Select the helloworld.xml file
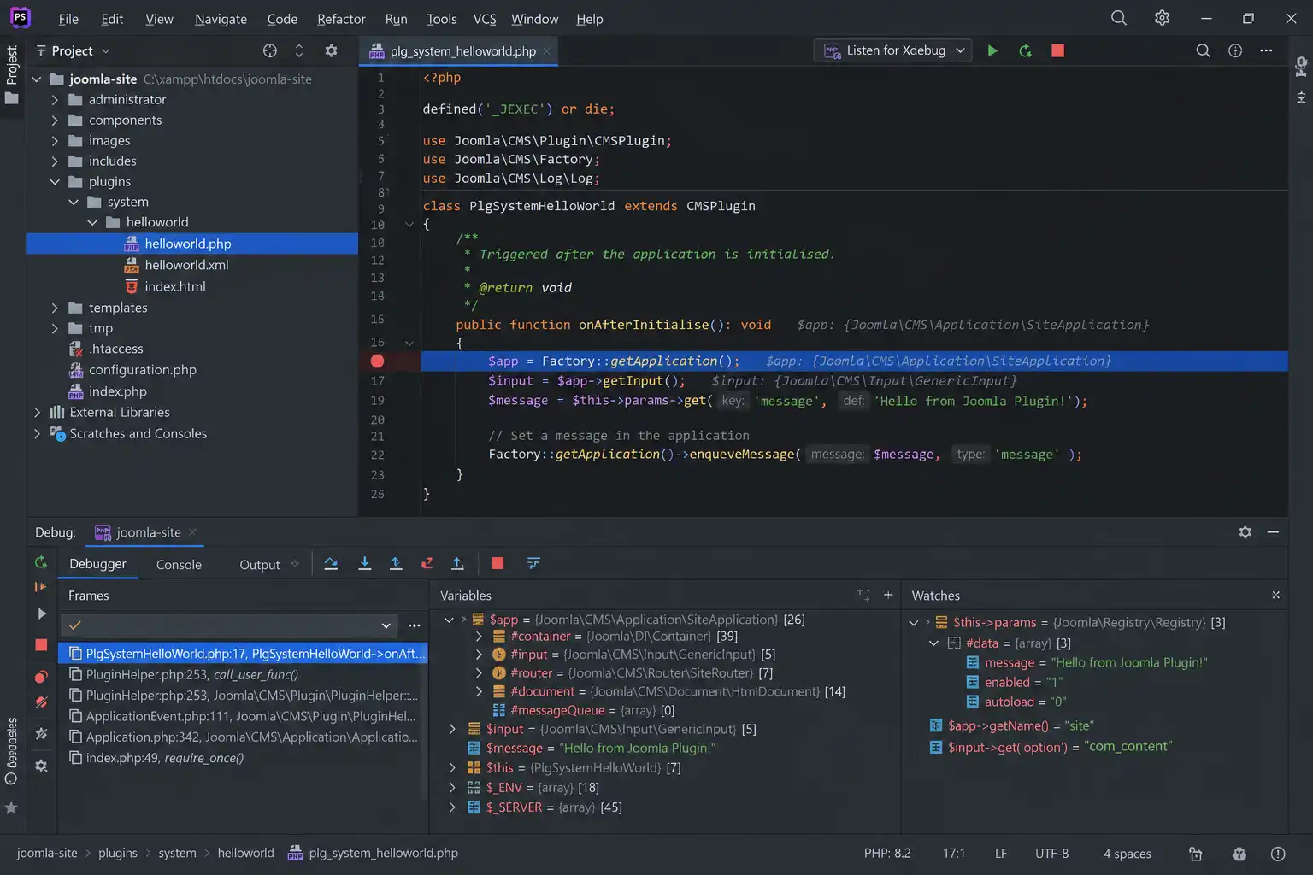 186,265
